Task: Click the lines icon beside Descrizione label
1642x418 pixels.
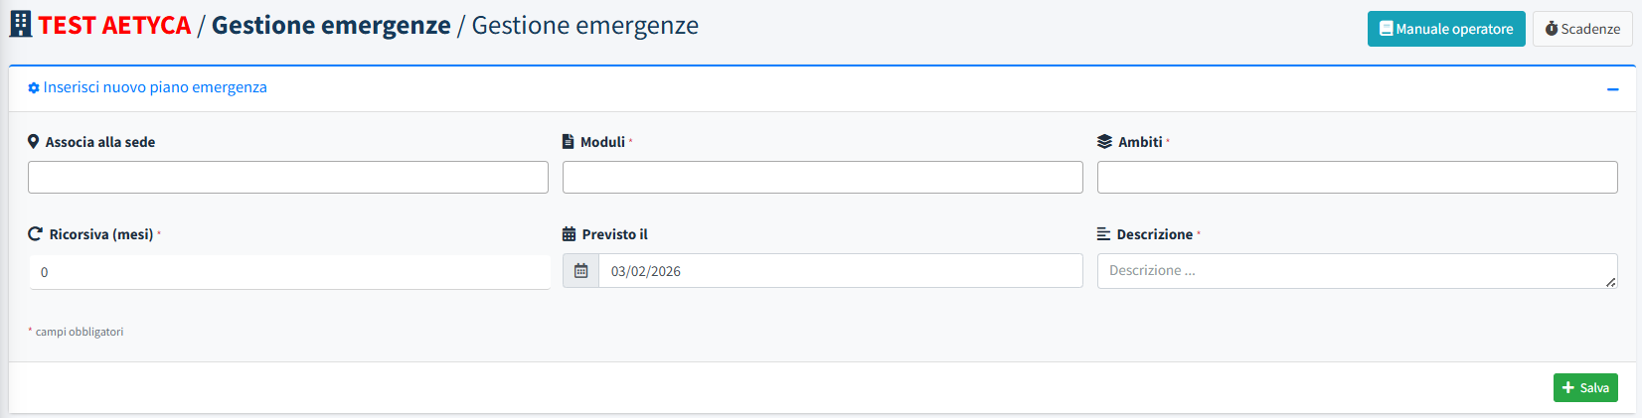Action: [1103, 234]
